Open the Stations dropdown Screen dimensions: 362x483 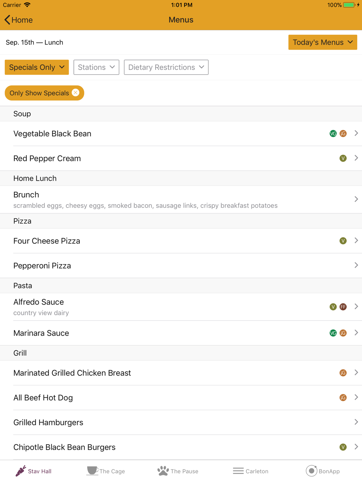(96, 67)
